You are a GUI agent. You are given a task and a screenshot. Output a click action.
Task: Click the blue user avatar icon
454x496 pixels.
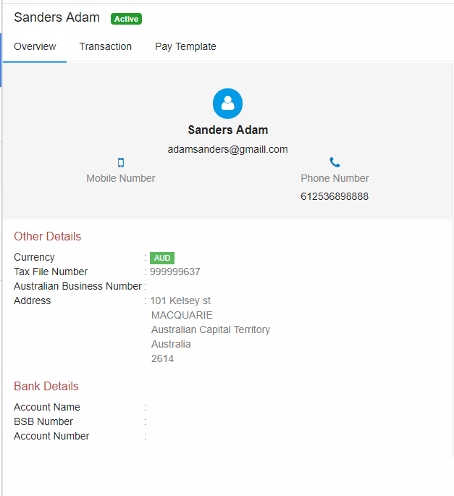click(x=227, y=104)
